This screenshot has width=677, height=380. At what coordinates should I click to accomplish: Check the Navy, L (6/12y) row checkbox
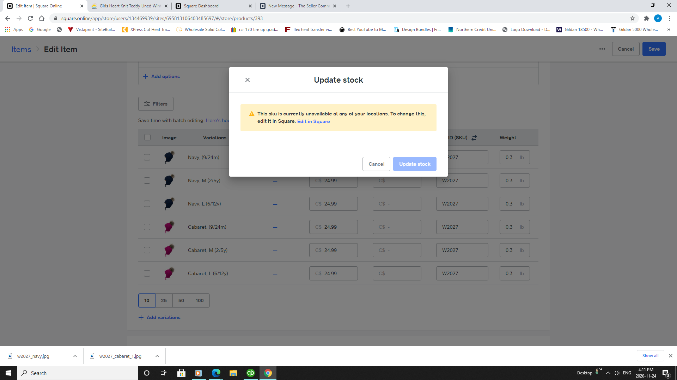click(147, 204)
